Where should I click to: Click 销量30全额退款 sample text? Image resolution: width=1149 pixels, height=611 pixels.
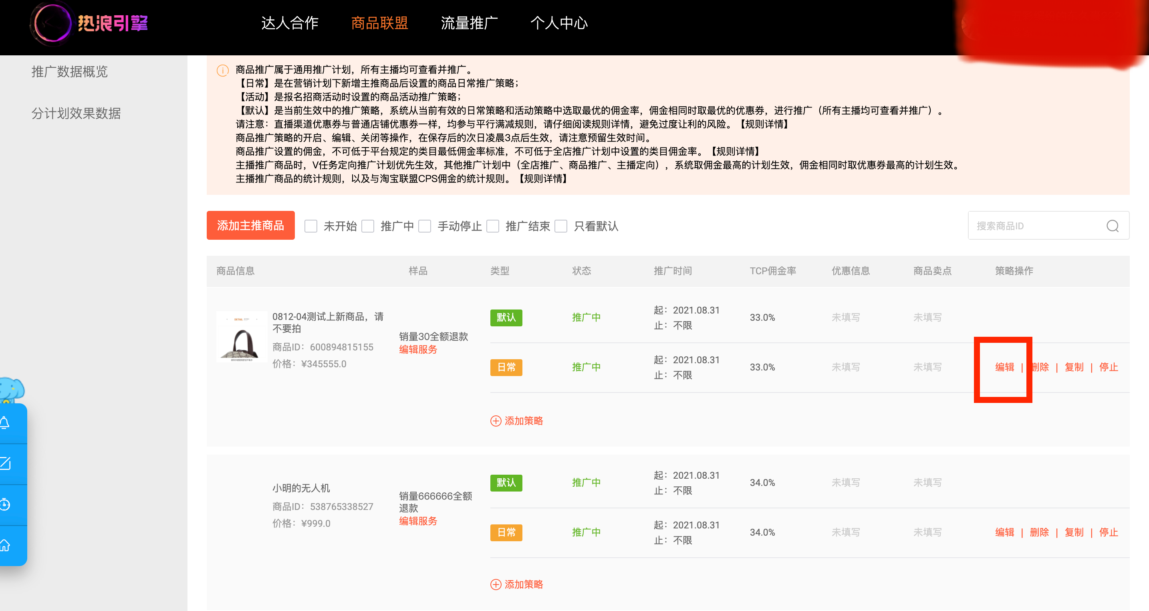pos(433,336)
